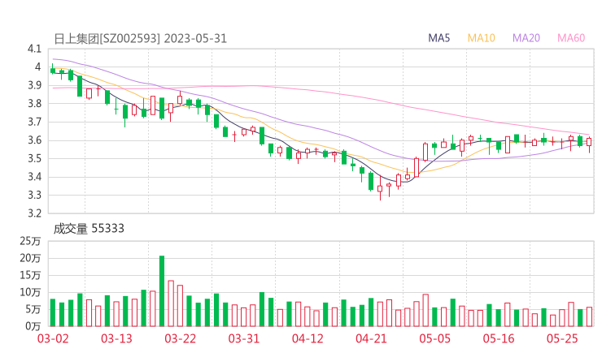Click the 03-22 date label
Viewport: 602px width, 357px height.
pos(180,339)
